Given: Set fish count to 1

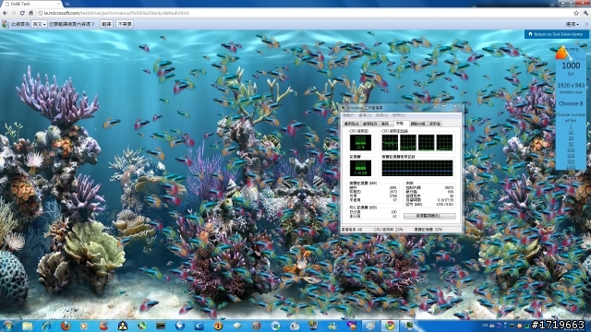Looking at the screenshot, I should tap(571, 127).
